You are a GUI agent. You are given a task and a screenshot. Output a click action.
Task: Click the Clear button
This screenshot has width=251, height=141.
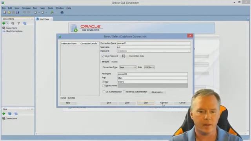(127, 103)
